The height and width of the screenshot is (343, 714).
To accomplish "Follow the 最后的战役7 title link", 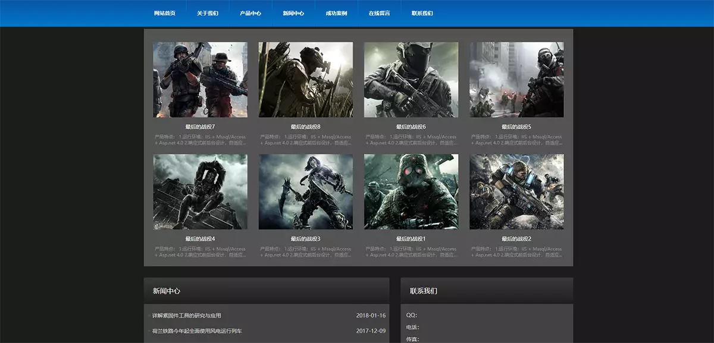I will [200, 127].
